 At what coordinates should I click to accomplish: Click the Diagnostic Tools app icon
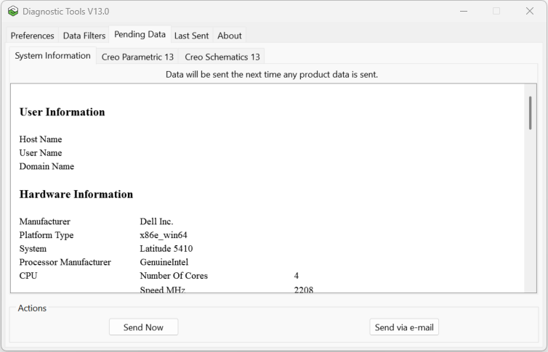[x=13, y=11]
